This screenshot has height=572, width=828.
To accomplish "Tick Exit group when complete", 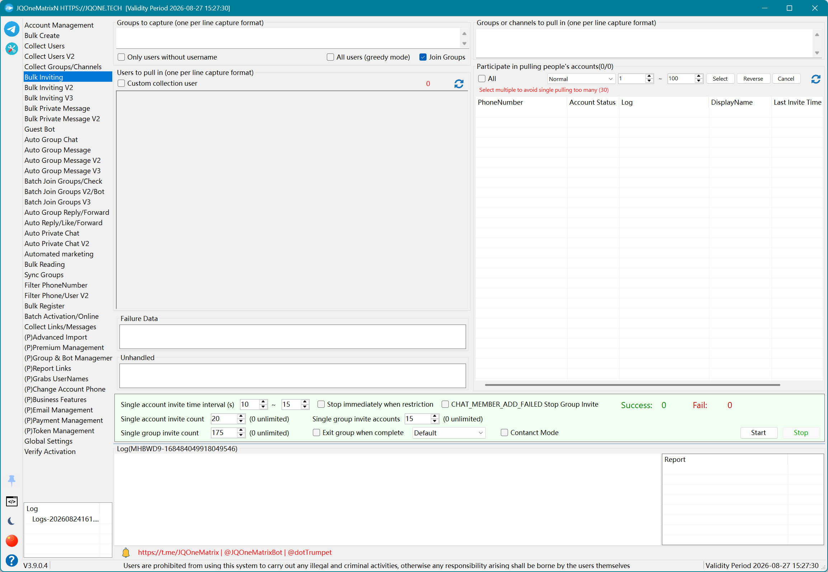I will point(316,432).
